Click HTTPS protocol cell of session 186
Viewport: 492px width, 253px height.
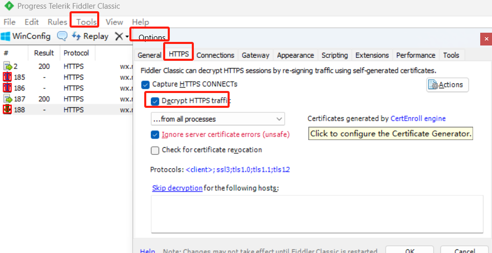pos(74,88)
